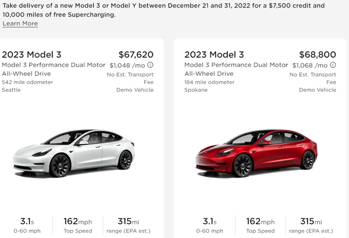Open info icon beside $1,048 /mo
The width and height of the screenshot is (349, 238).
coord(150,65)
